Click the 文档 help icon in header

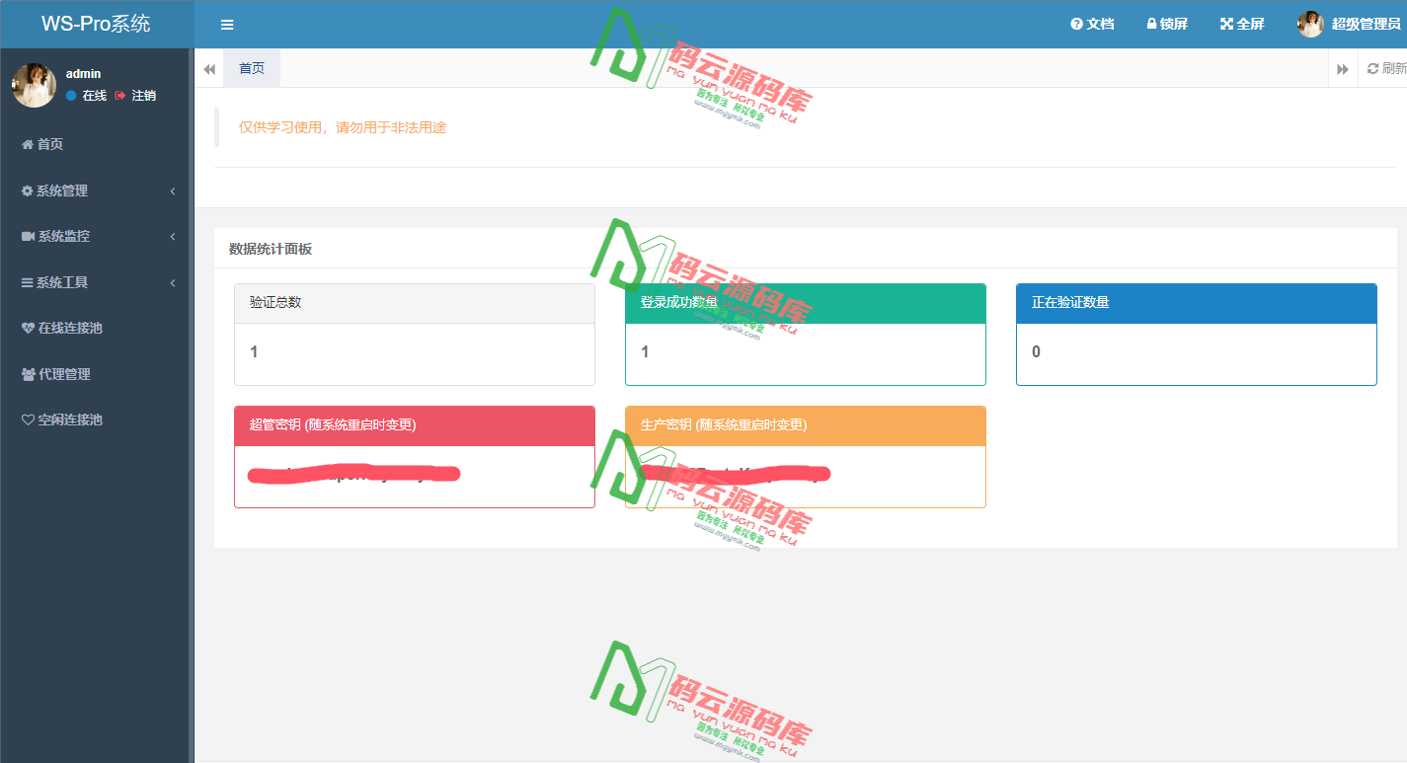click(1076, 24)
